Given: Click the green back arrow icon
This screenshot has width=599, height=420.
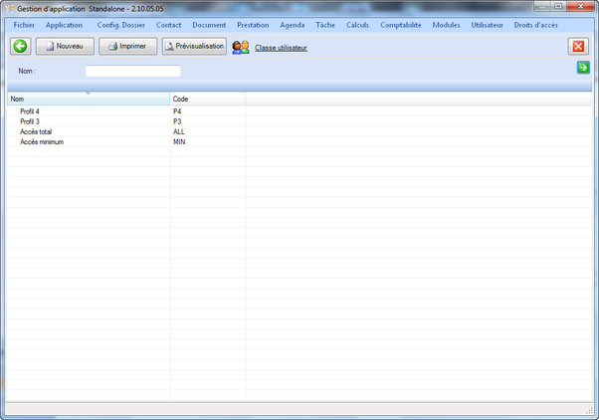Looking at the screenshot, I should 20,47.
